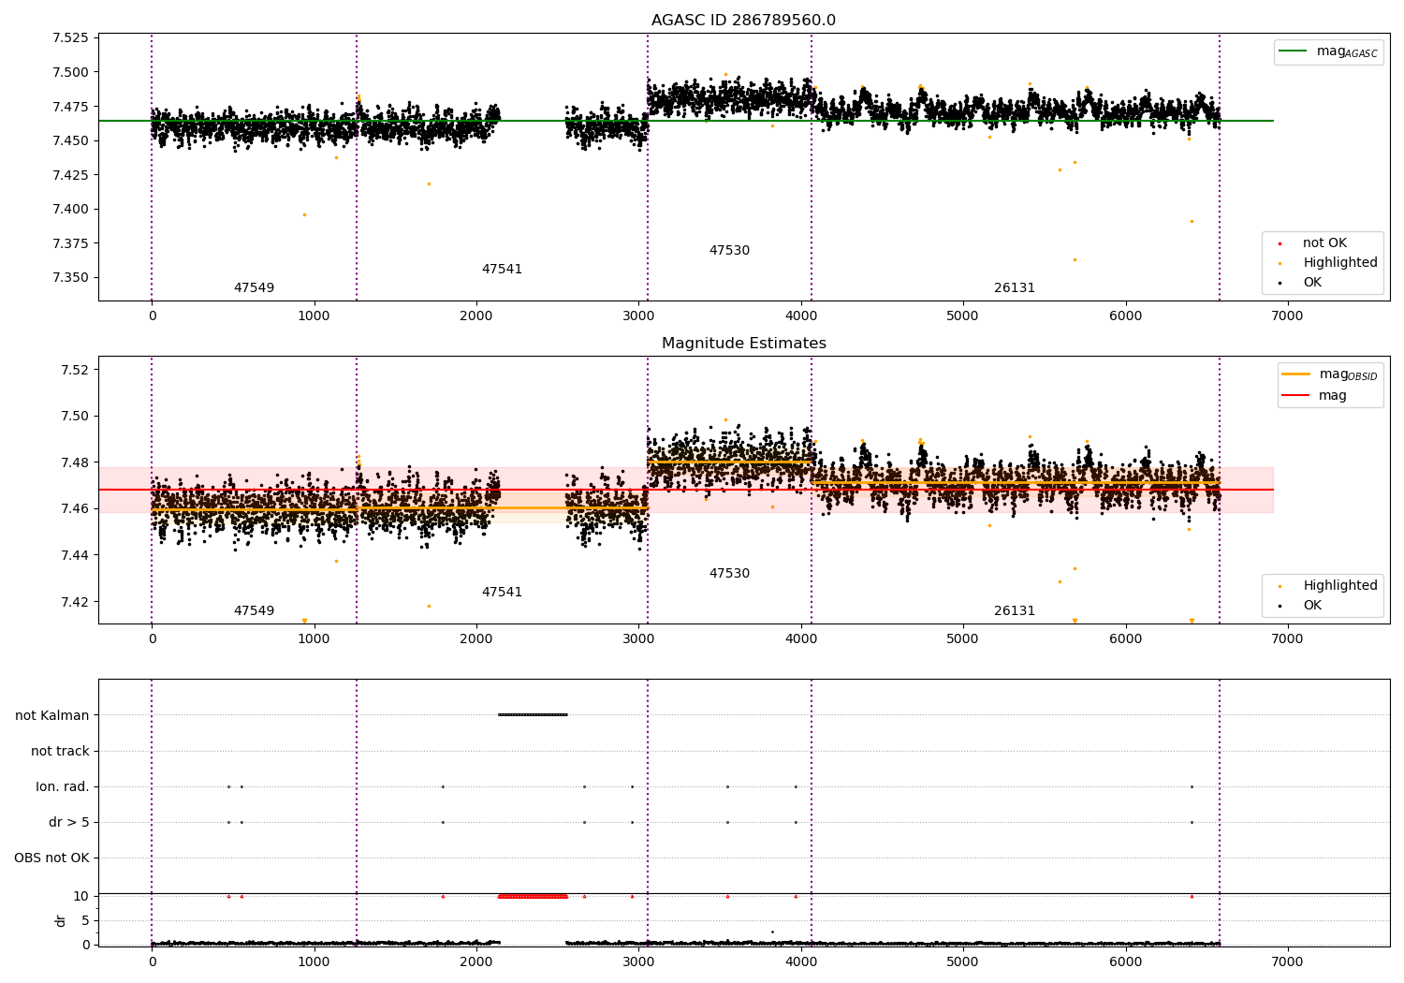Select "OK" in the top plot legend
The width and height of the screenshot is (1404, 983).
[x=1312, y=283]
